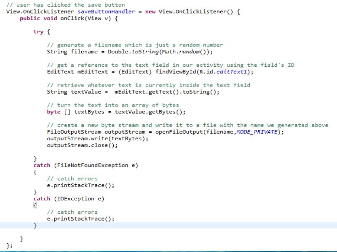Click 'EditText mEditText' declaration
Viewport: 337px width, 252px height.
pyautogui.click(x=78, y=72)
